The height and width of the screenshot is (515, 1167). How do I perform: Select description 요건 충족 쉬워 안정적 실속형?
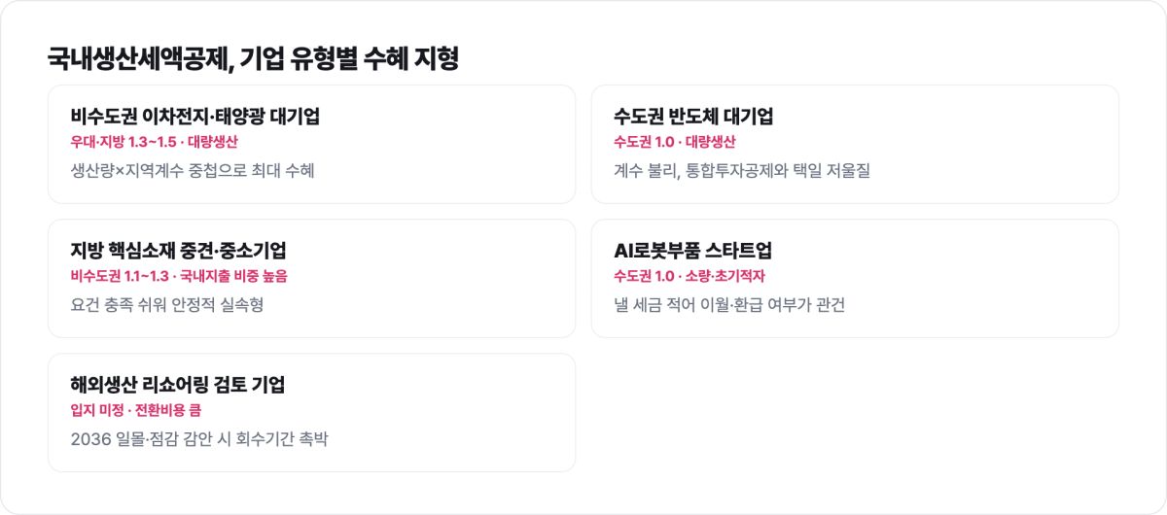coord(167,305)
